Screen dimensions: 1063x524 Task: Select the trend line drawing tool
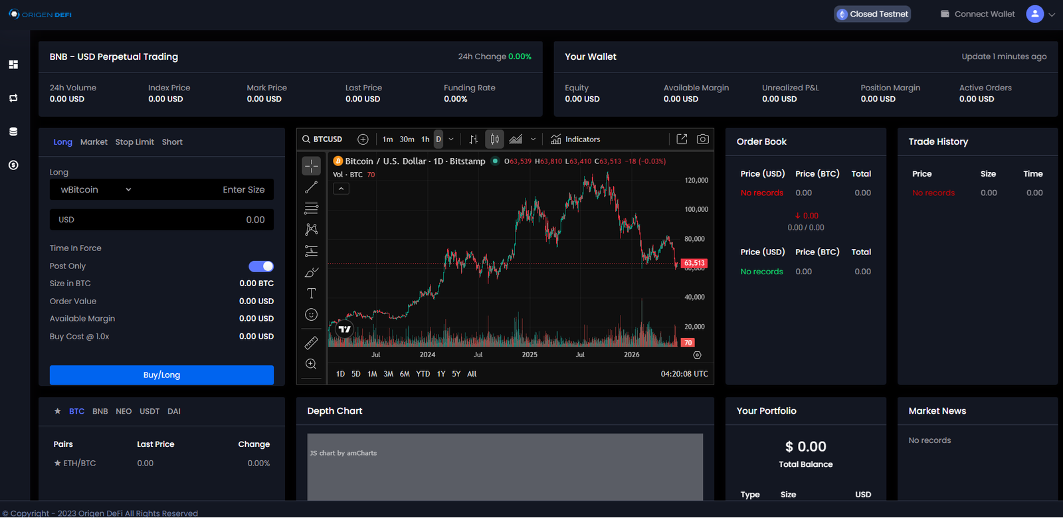click(x=311, y=187)
